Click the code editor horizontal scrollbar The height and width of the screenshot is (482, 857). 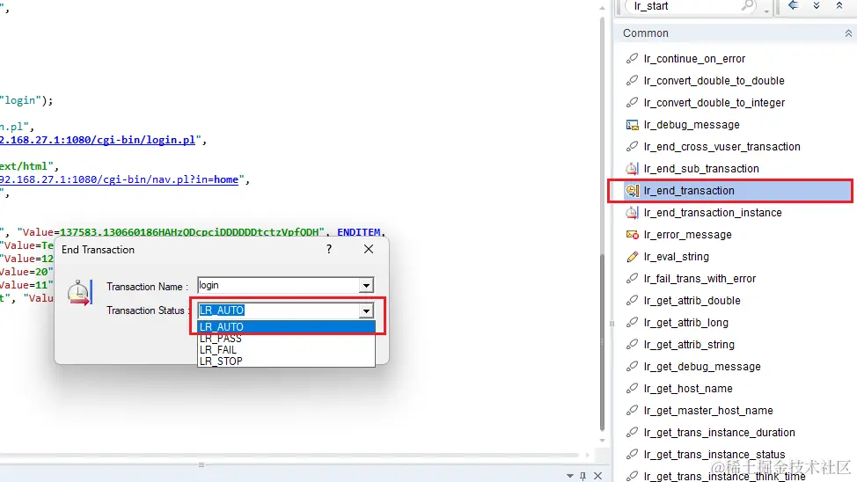pos(289,455)
